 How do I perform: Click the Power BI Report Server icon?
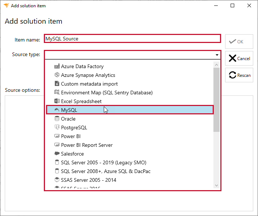[57, 145]
